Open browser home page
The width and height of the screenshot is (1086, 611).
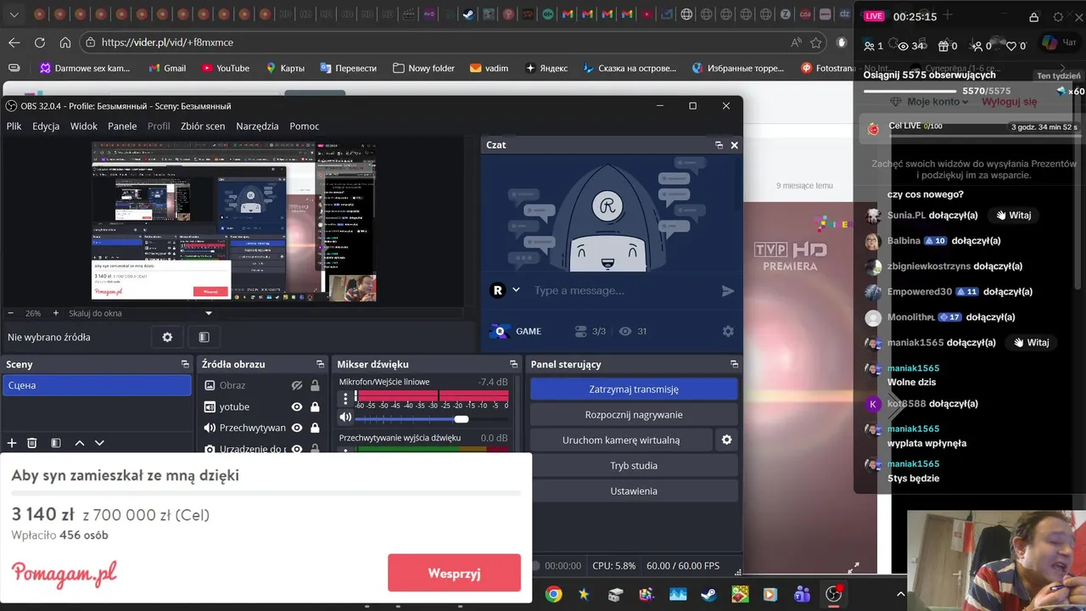[x=65, y=42]
